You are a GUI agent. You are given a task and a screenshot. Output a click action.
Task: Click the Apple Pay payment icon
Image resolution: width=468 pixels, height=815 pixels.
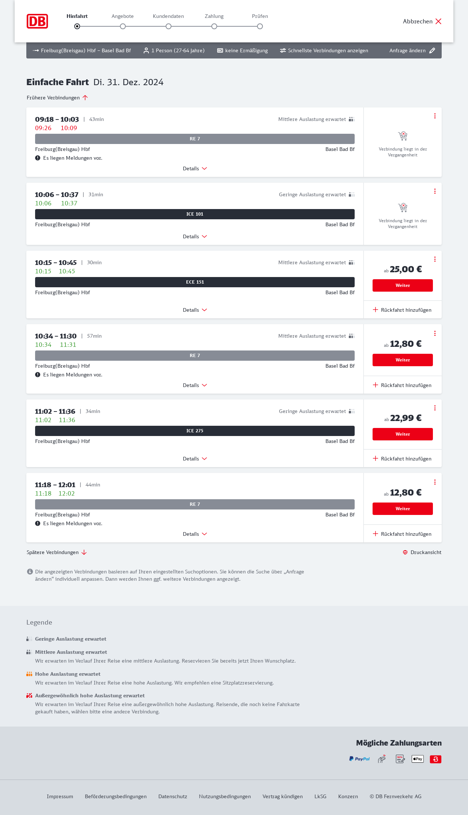coord(418,759)
